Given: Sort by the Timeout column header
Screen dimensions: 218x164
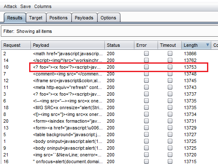Looking at the screenshot, I should point(169,45).
